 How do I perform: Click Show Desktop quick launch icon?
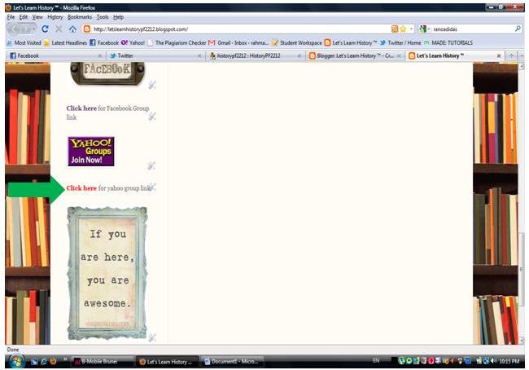click(34, 362)
